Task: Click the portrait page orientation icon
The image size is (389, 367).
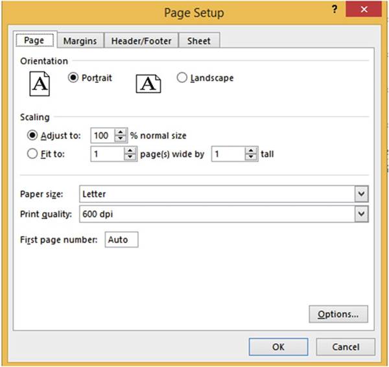Action: pyautogui.click(x=40, y=83)
